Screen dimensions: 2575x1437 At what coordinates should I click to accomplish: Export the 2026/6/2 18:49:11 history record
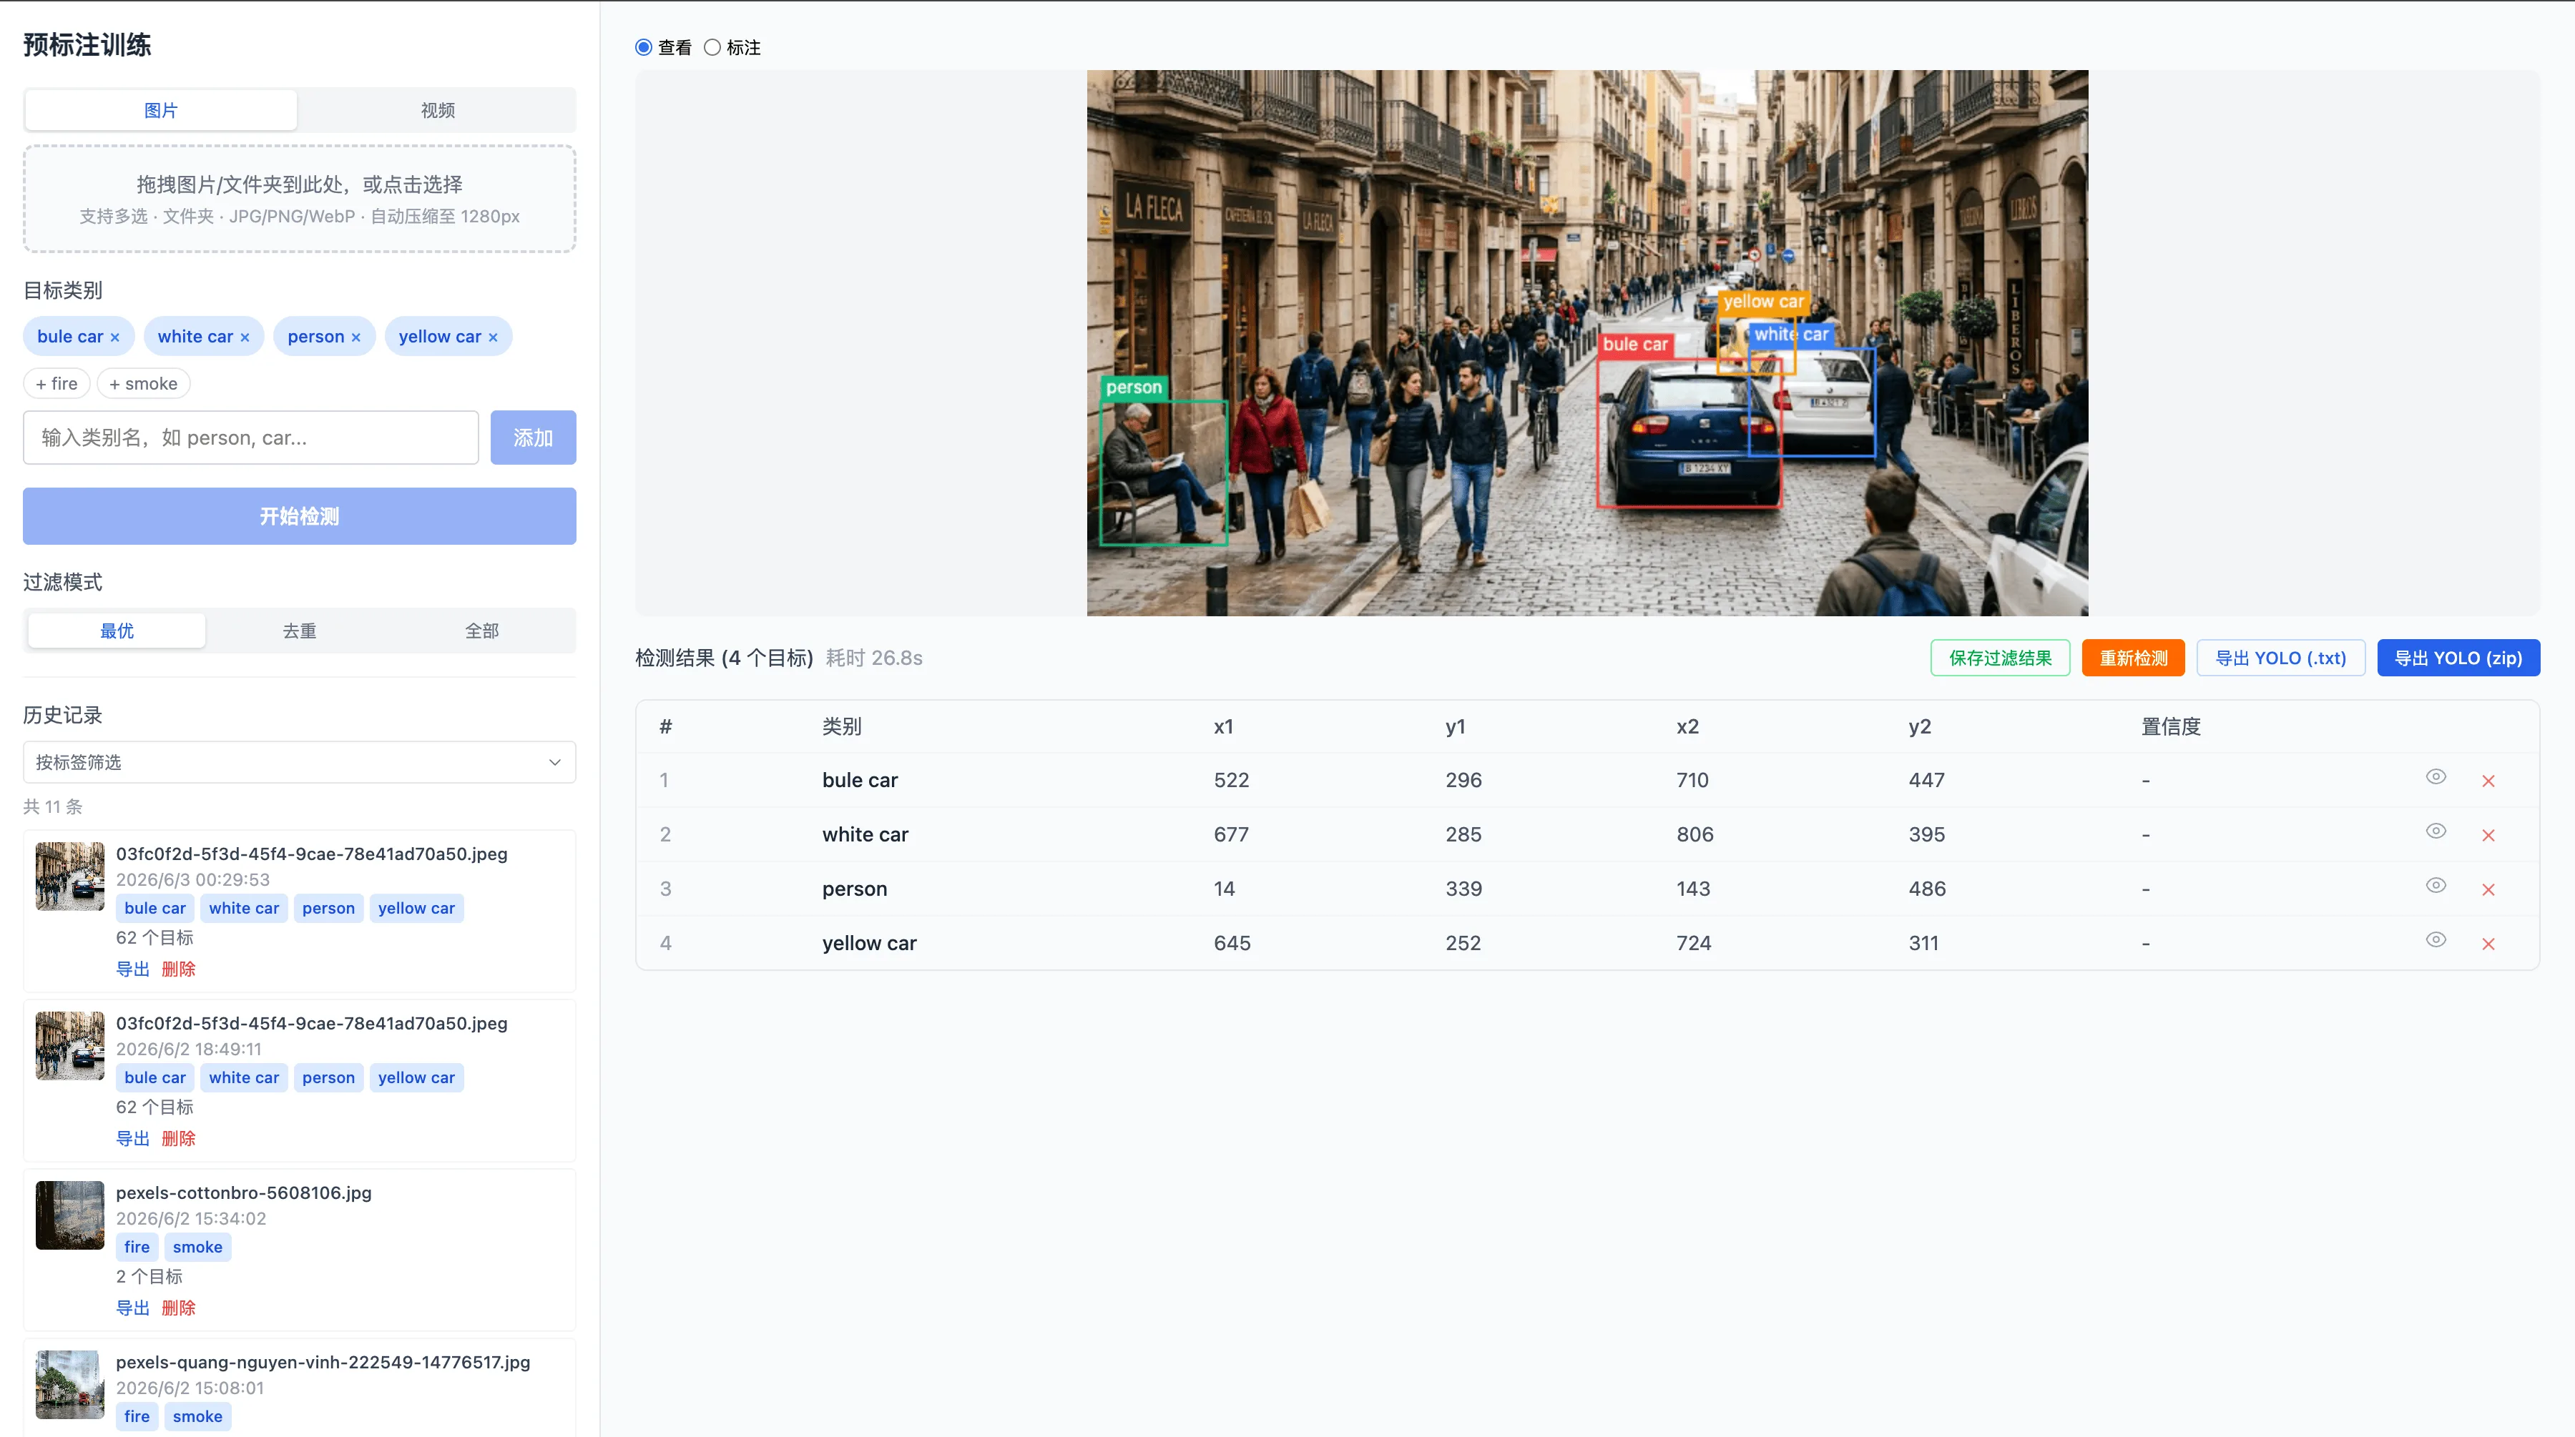133,1139
